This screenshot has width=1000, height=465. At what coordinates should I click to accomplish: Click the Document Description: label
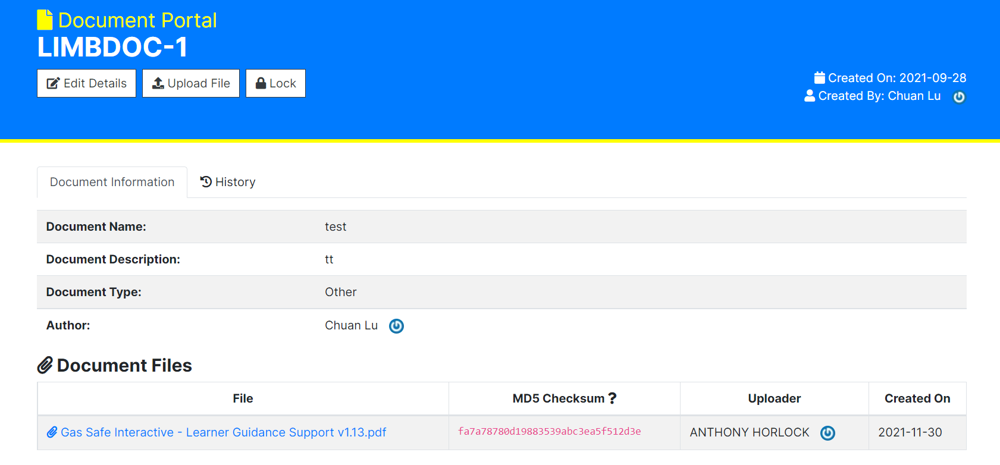(x=113, y=259)
